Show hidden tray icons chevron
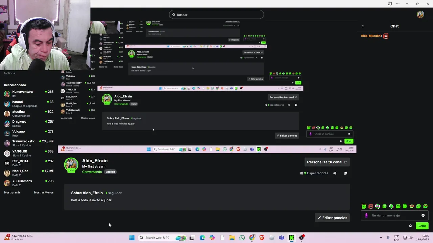This screenshot has width=433, height=243. (x=381, y=238)
